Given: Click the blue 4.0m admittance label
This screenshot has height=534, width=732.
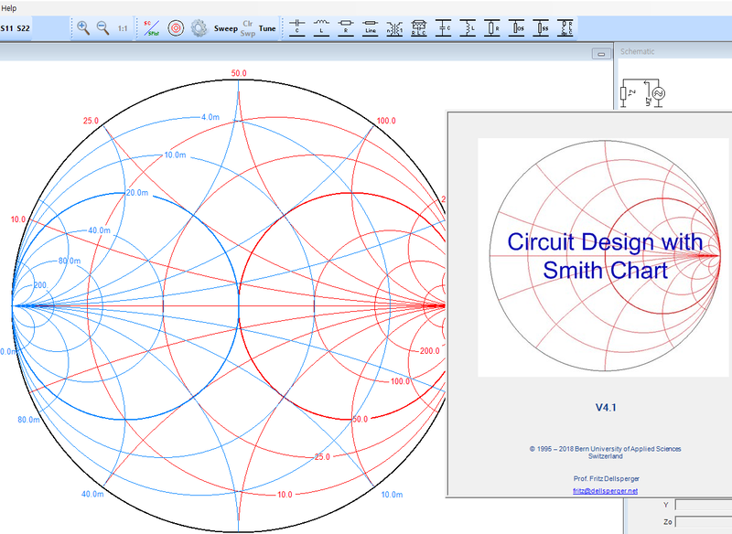Looking at the screenshot, I should (210, 117).
